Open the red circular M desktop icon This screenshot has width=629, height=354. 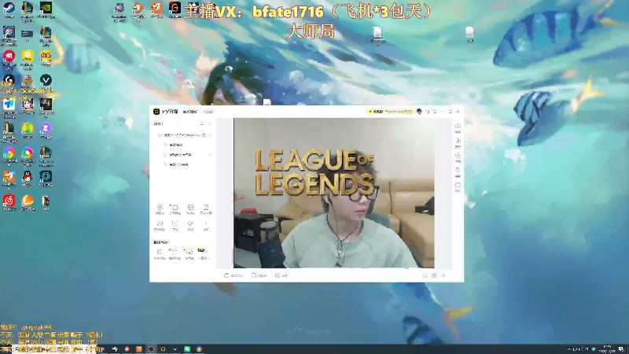[x=9, y=57]
